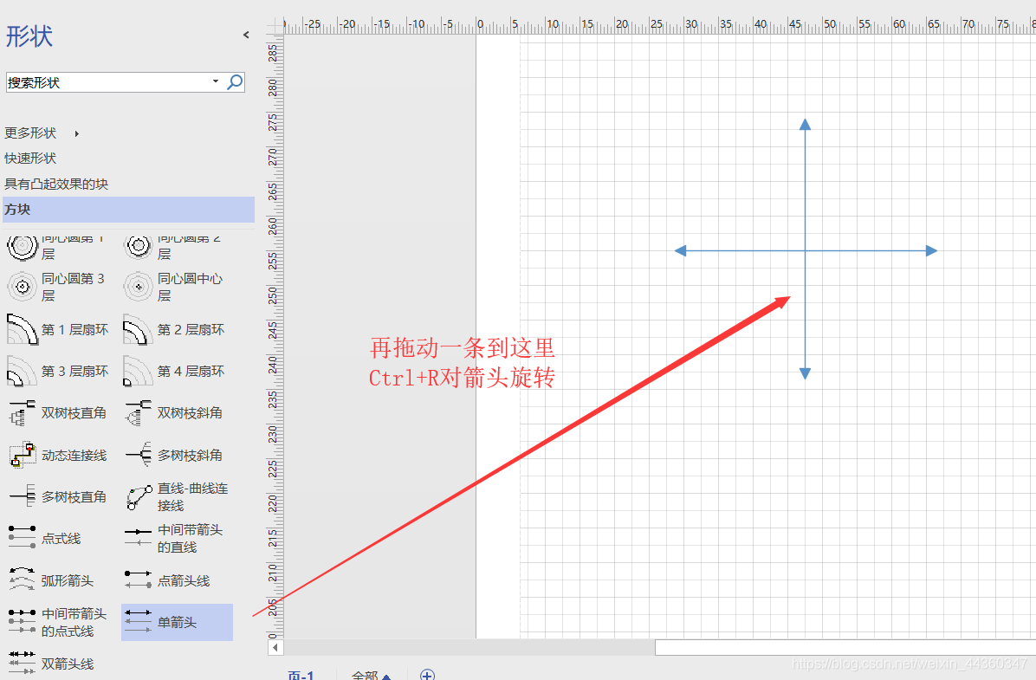Select the 同心圆第 3 层 shape icon
The width and height of the screenshot is (1036, 680).
23,287
